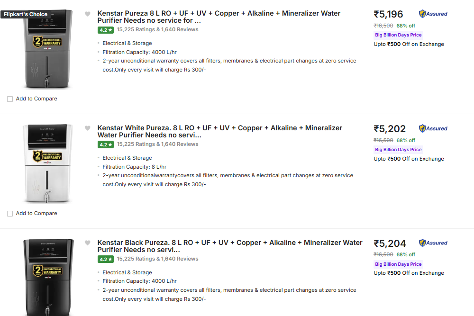Click Assured badge next to ₹5,196 price
474x316 pixels.
tap(433, 14)
